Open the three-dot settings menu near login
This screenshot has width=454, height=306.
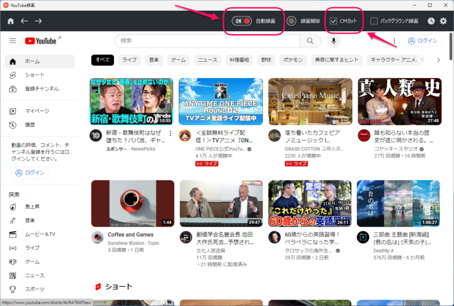394,41
